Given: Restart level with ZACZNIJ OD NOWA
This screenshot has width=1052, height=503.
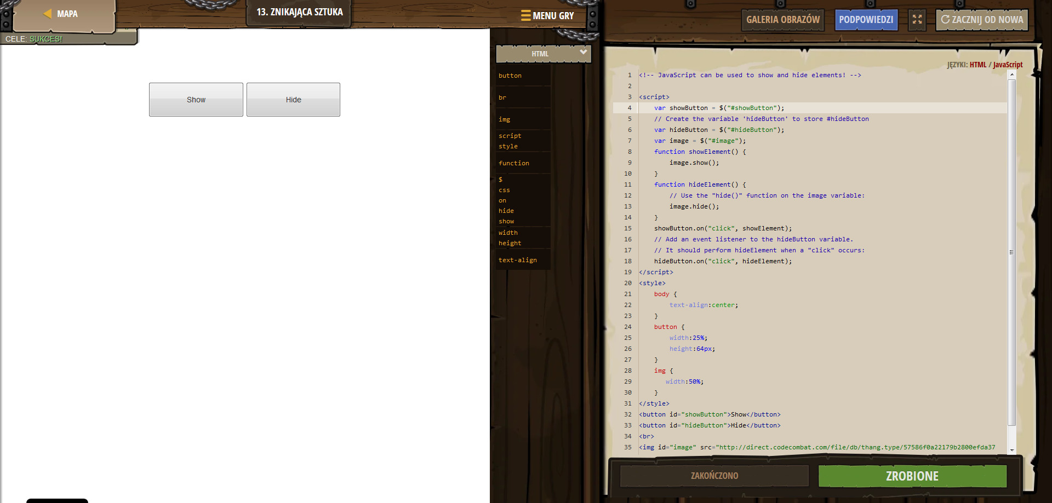Looking at the screenshot, I should click(982, 20).
